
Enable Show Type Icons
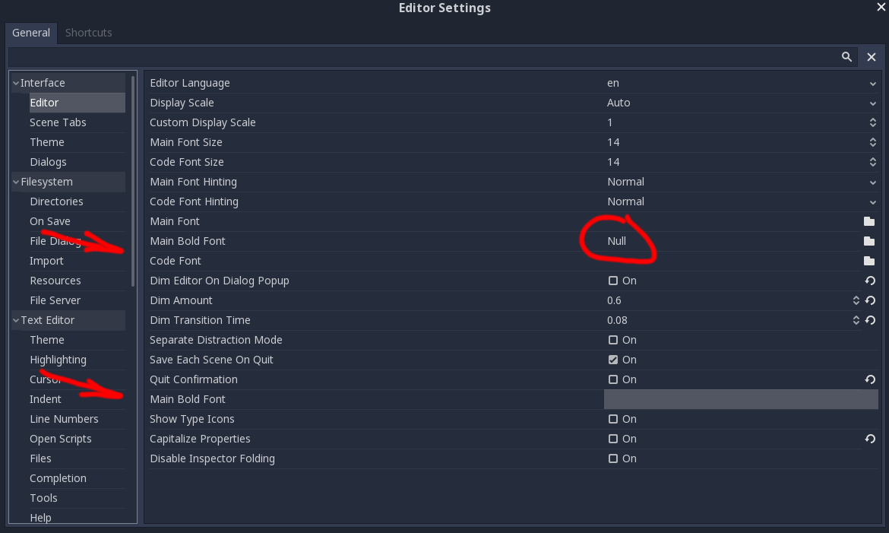612,419
